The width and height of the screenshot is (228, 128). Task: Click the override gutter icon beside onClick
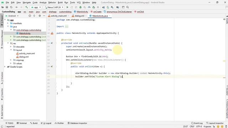pos(52,66)
